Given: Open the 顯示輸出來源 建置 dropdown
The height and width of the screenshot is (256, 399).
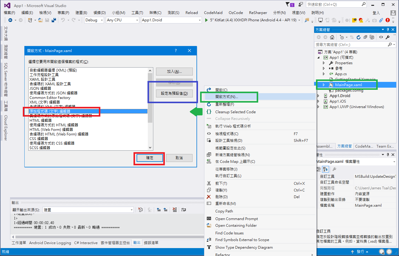Looking at the screenshot, I should point(88,210).
